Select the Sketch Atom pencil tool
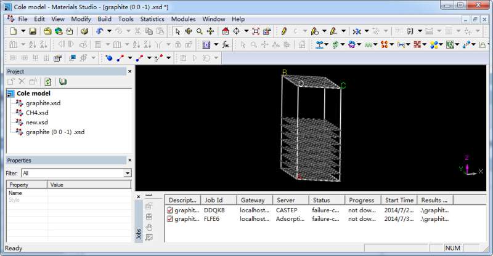This screenshot has width=493, height=256. pyautogui.click(x=284, y=31)
